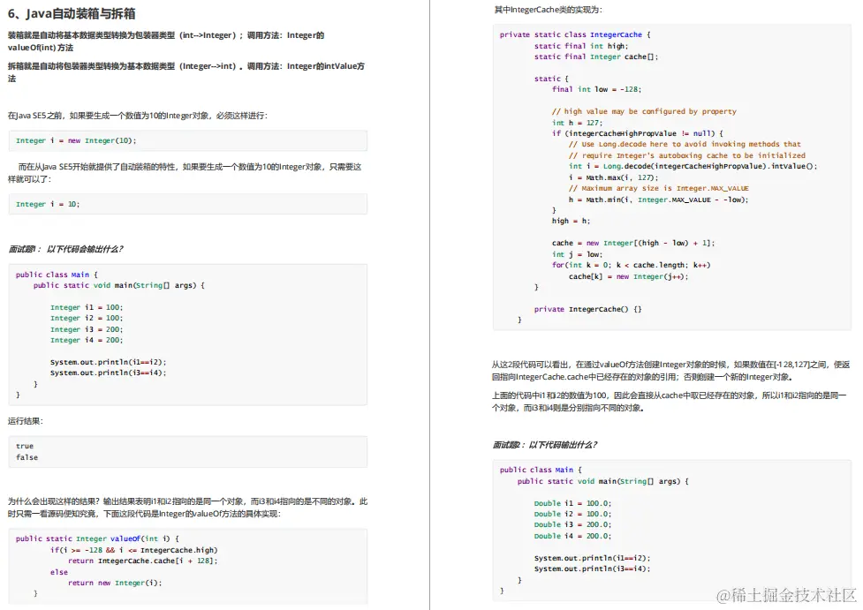This screenshot has height=610, width=863.
Task: Click 'System.out.println(i3==i4);' in the Integer example
Action: pos(109,373)
